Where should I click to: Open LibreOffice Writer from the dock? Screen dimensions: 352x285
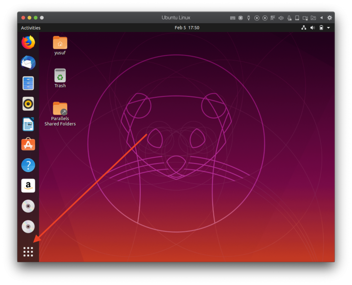[x=28, y=124]
